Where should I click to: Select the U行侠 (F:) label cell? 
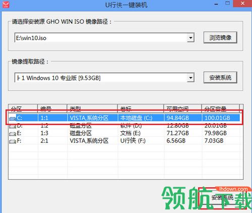coord(133,141)
